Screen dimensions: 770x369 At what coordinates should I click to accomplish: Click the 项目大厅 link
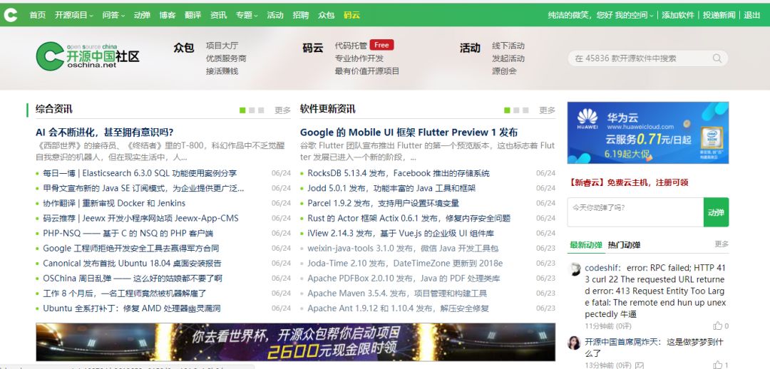222,46
